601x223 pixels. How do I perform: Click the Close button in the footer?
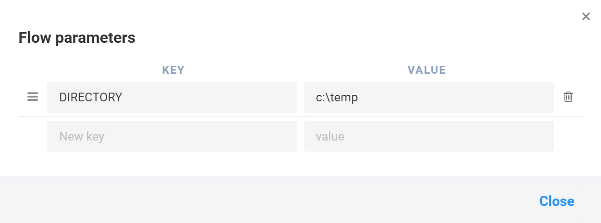click(557, 201)
